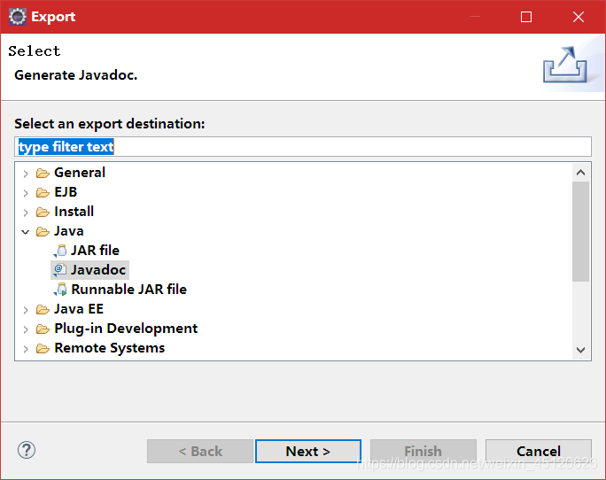This screenshot has height=480, width=606.
Task: Select the Plug-in Development label
Action: click(x=126, y=328)
